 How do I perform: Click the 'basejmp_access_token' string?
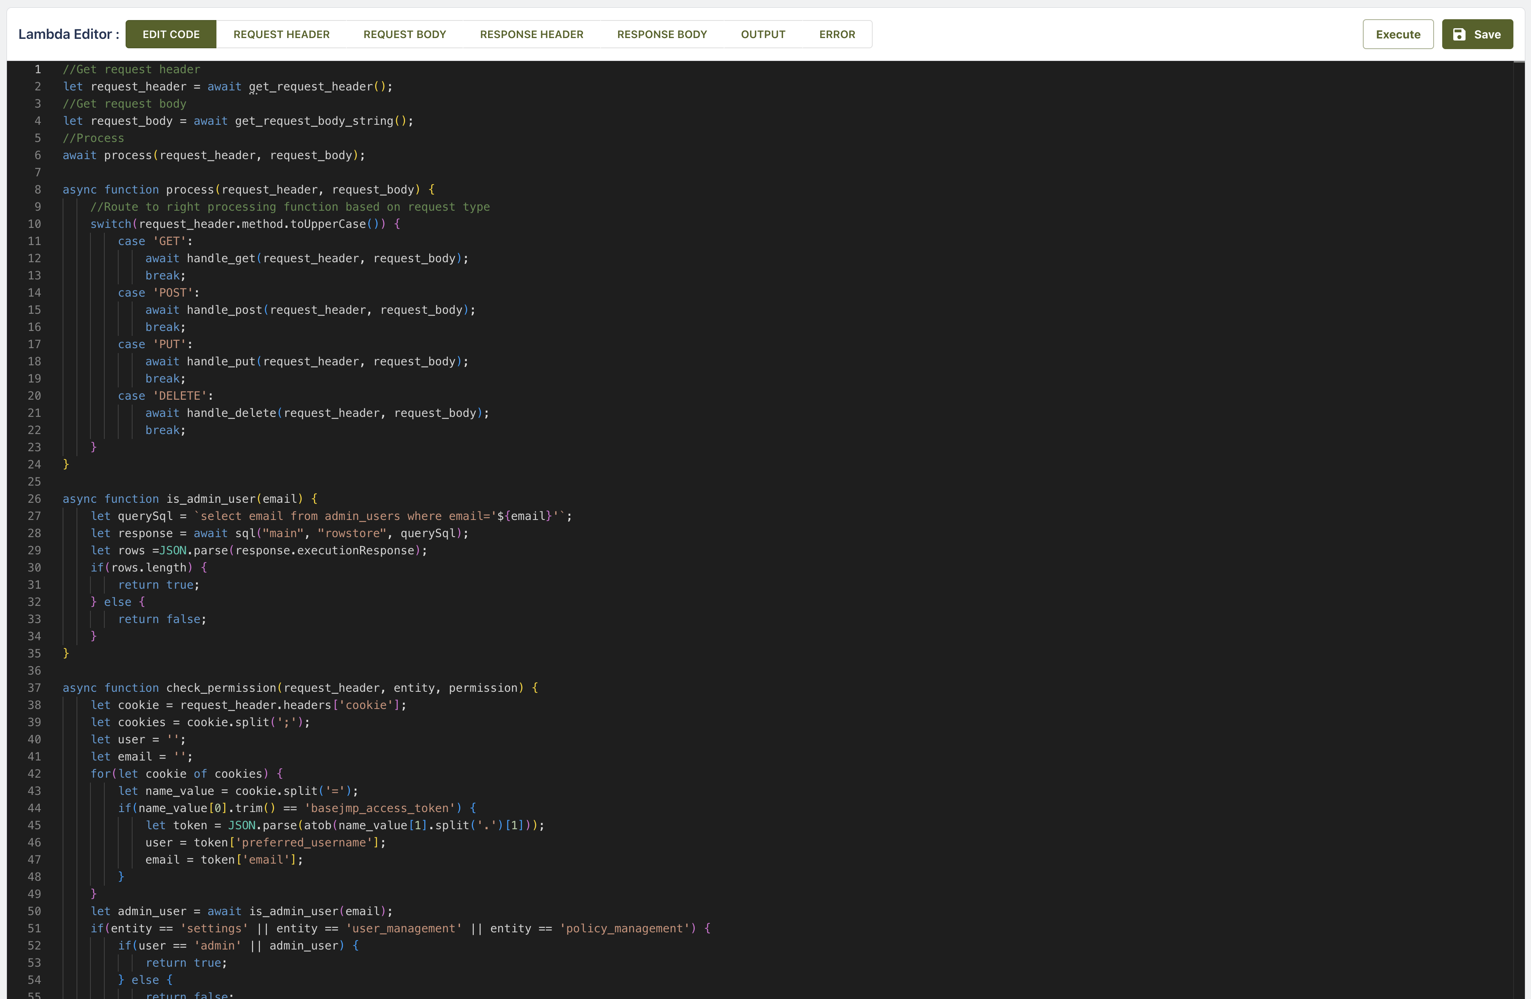coord(380,809)
